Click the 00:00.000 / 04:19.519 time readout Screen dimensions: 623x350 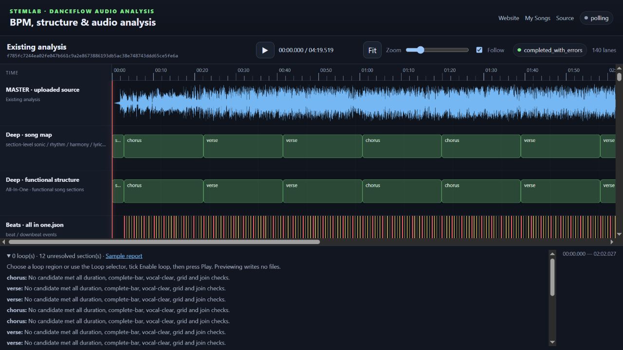pyautogui.click(x=306, y=50)
